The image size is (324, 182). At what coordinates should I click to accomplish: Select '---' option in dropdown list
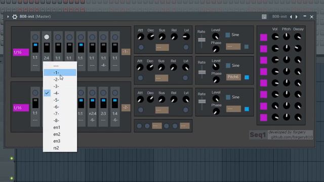tap(60, 66)
